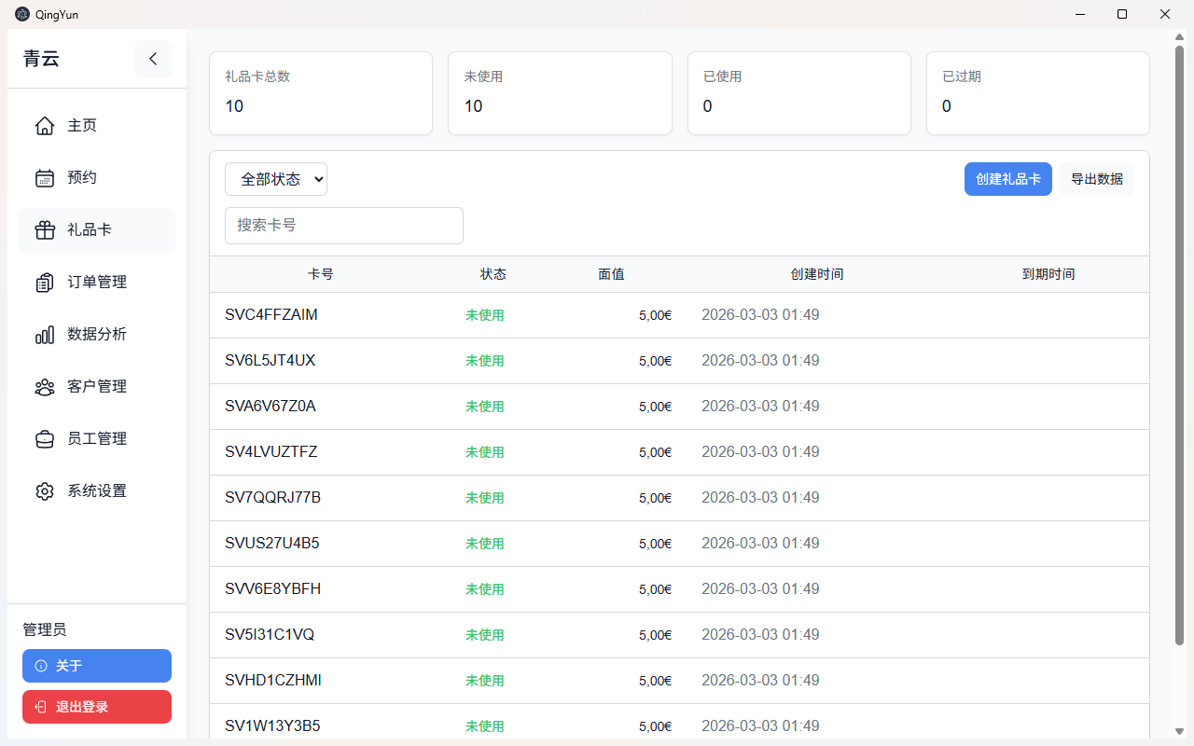
Task: Select card number SV7QQRJ77B
Action: click(x=273, y=498)
